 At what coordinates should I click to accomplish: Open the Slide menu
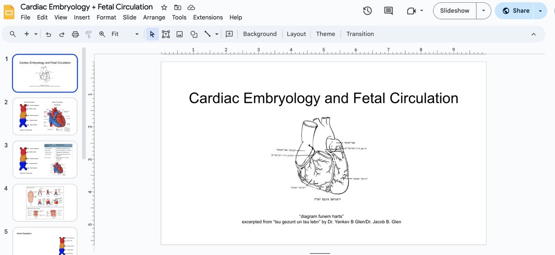pyautogui.click(x=129, y=17)
